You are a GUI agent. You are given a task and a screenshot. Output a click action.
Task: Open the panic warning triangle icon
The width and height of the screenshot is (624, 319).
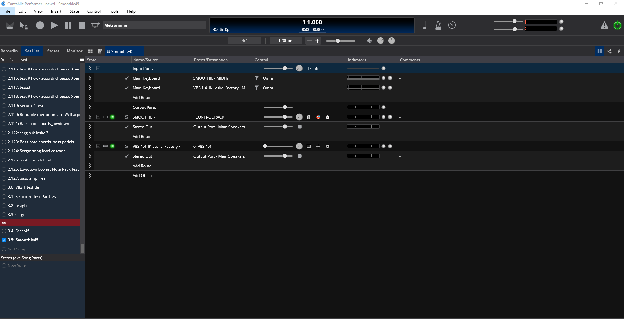coord(604,25)
